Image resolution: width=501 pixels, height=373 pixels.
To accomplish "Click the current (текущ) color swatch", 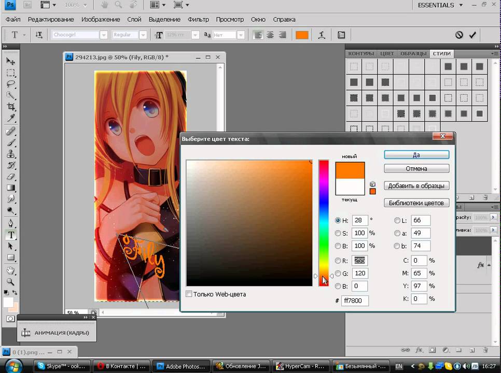I will [350, 187].
